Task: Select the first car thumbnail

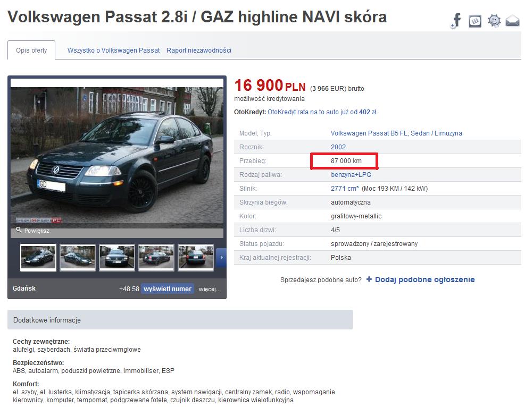Action: click(38, 257)
